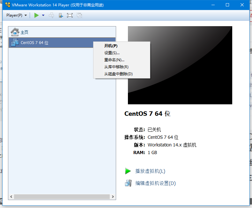Choose 重命名(N)... from context menu
This screenshot has width=252, height=208.
[122, 60]
